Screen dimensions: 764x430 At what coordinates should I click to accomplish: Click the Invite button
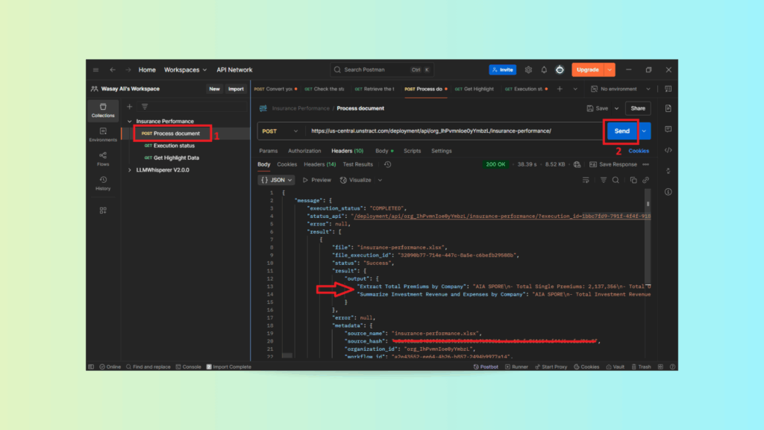(503, 69)
